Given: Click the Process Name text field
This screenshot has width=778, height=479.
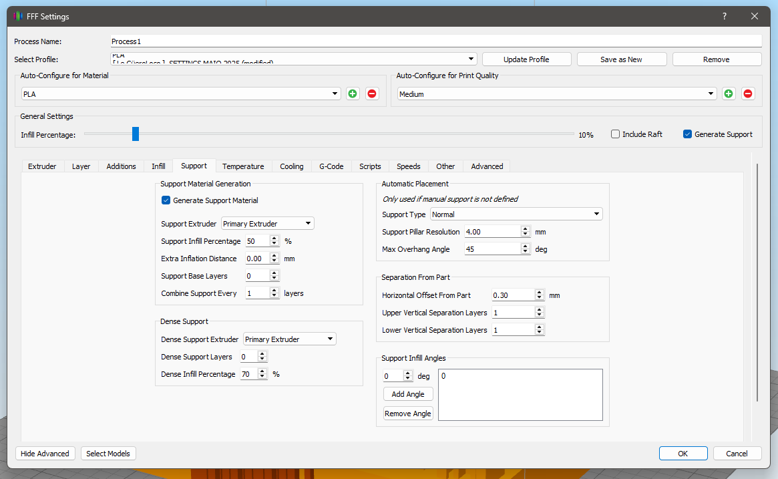Looking at the screenshot, I should (435, 41).
